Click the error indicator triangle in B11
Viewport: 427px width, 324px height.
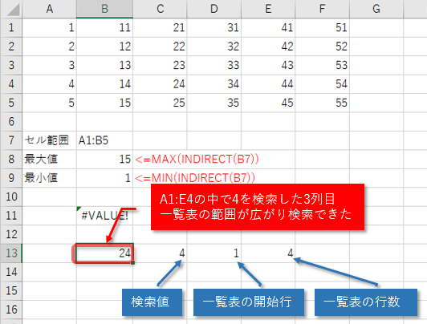coord(79,209)
